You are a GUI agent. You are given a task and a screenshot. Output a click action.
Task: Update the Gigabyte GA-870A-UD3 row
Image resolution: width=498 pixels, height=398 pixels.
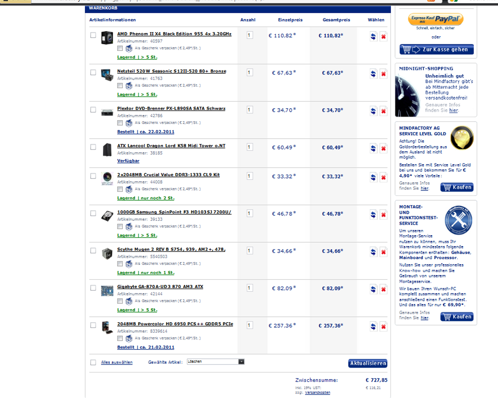tap(373, 290)
